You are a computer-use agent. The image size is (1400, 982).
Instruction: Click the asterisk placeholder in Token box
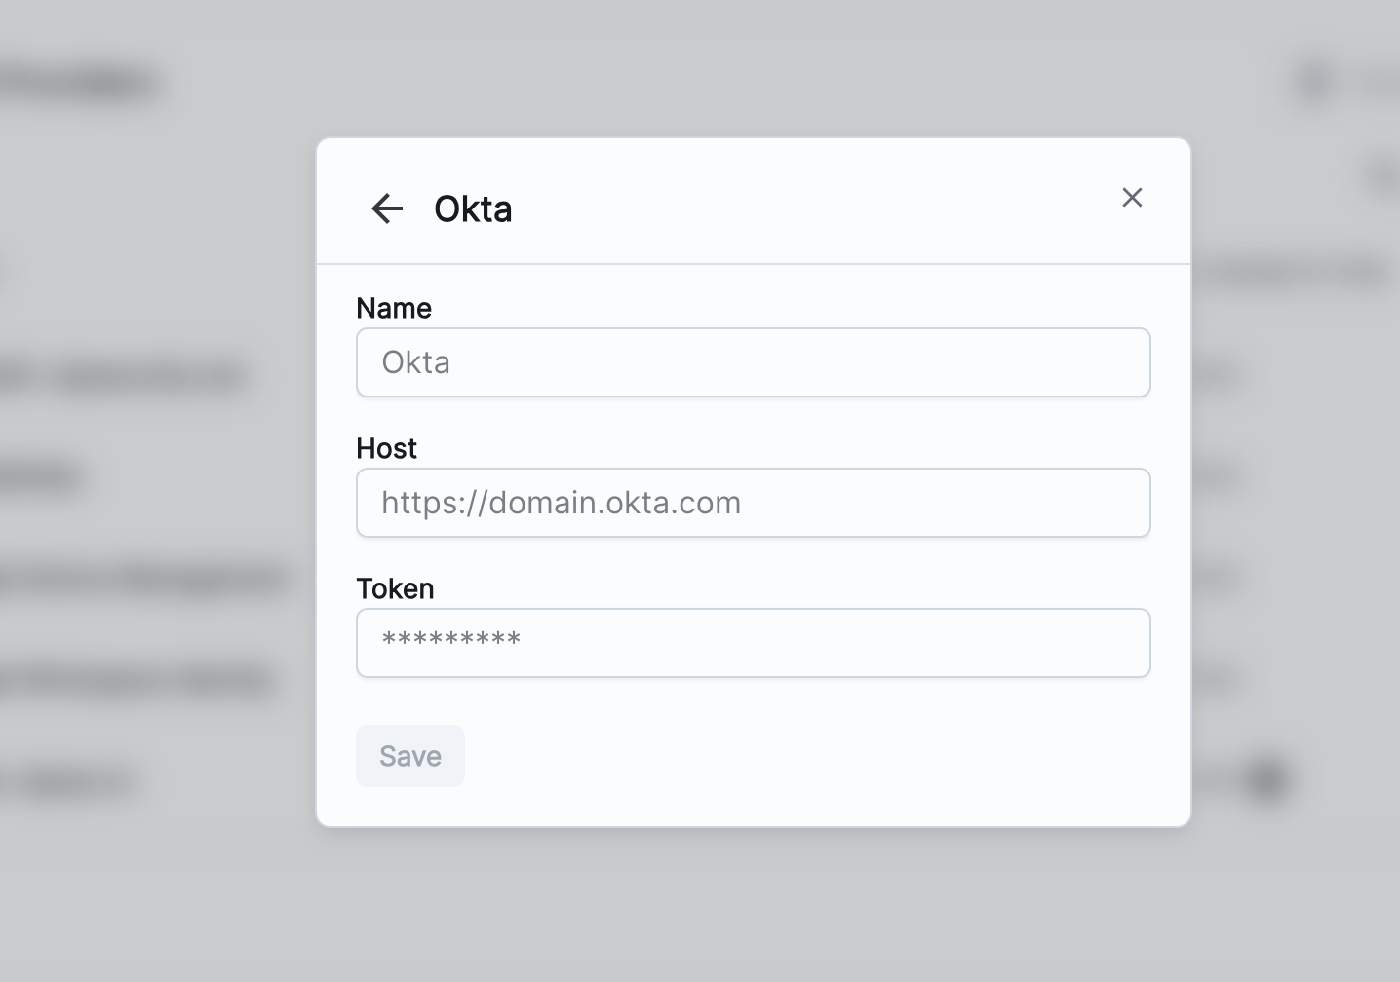(x=450, y=641)
